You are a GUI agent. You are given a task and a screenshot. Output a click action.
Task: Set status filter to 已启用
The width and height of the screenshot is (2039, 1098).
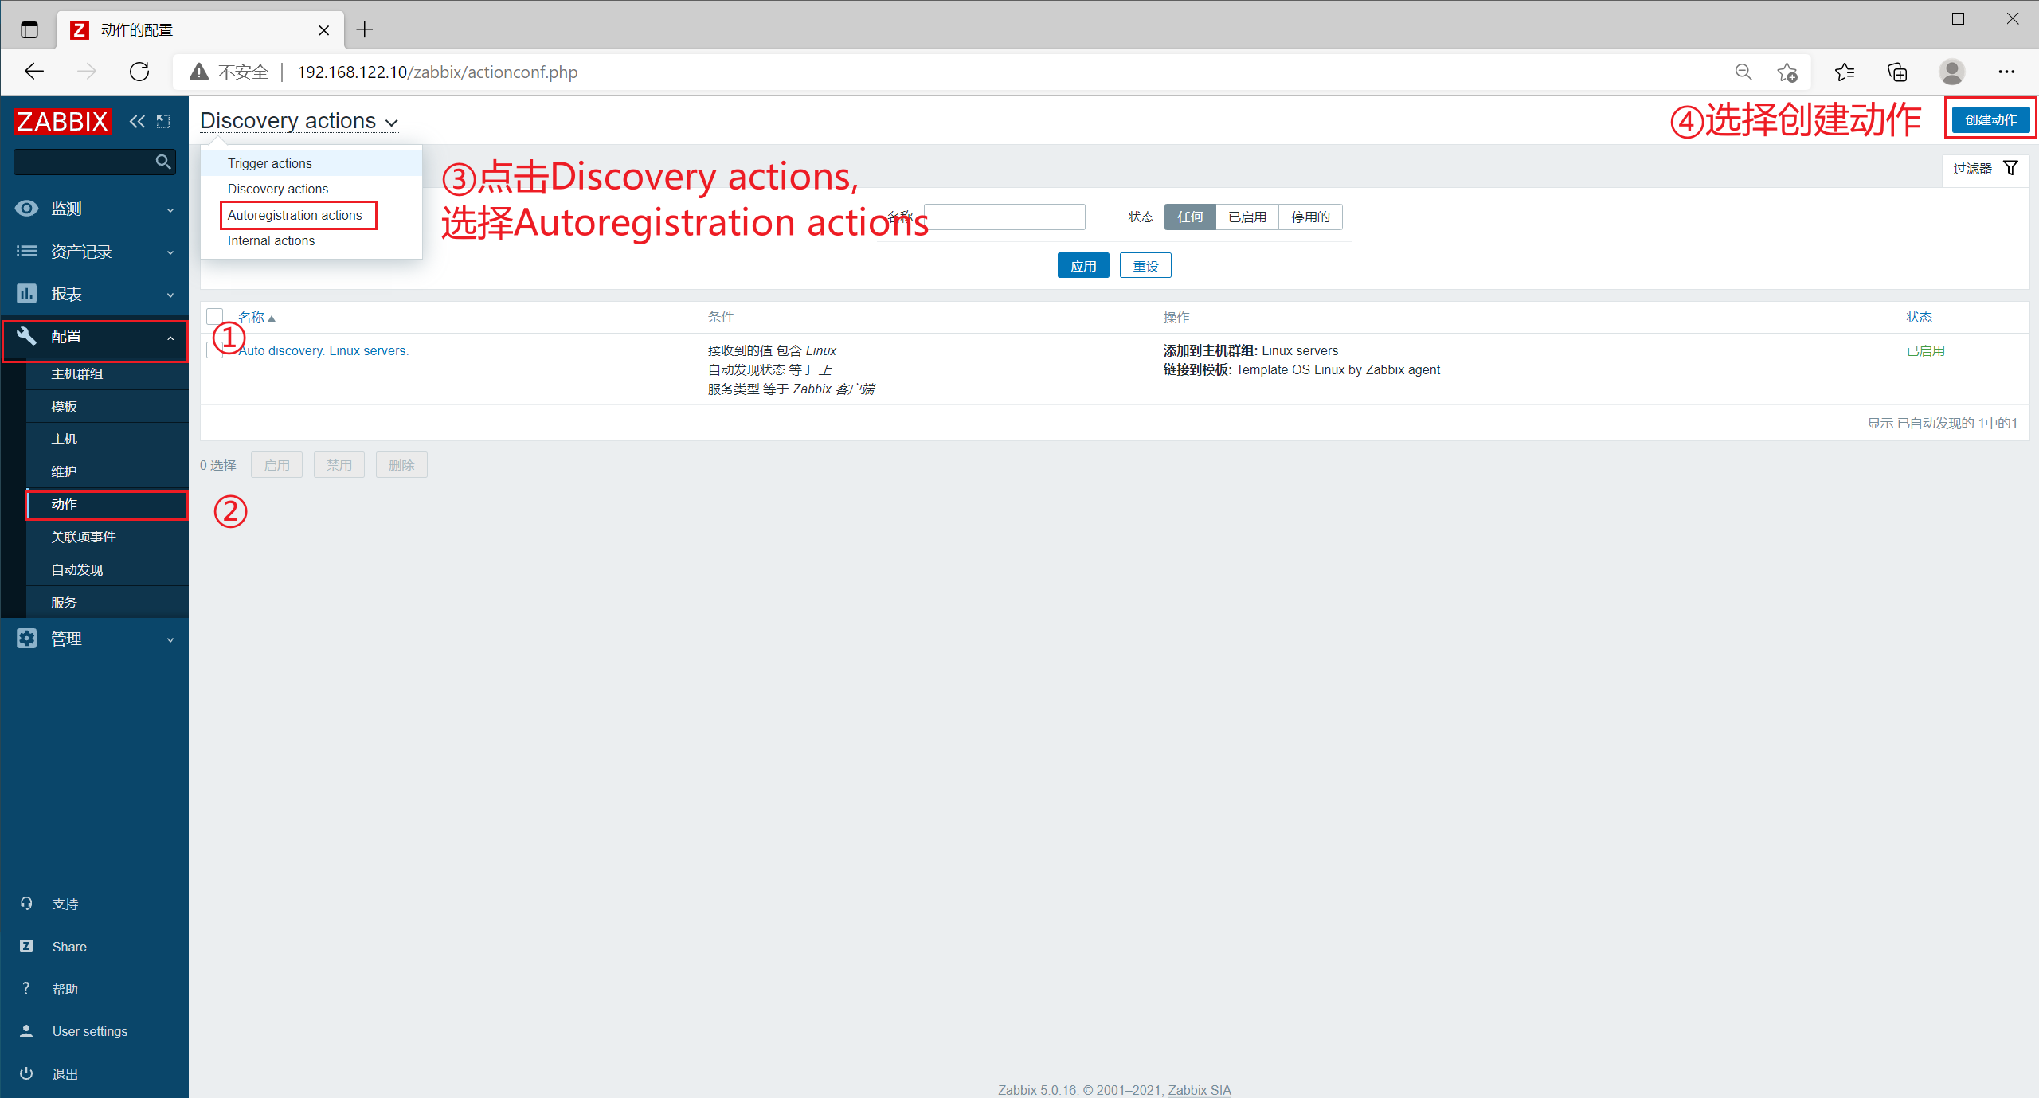[x=1247, y=217]
